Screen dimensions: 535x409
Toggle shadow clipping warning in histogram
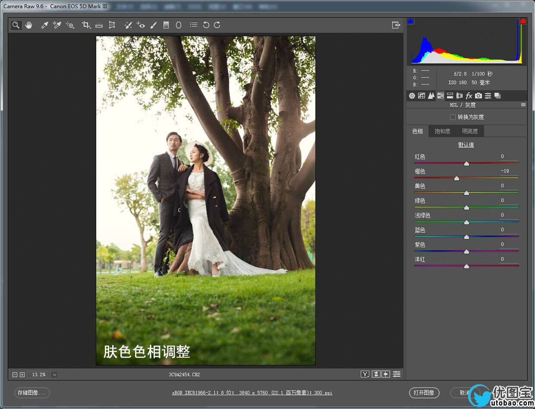411,21
